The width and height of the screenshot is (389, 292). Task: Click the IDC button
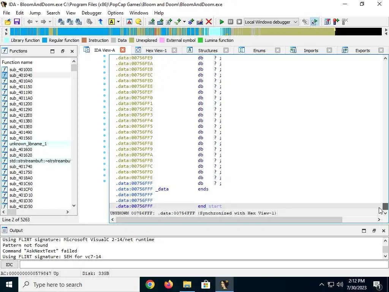[x=9, y=265]
